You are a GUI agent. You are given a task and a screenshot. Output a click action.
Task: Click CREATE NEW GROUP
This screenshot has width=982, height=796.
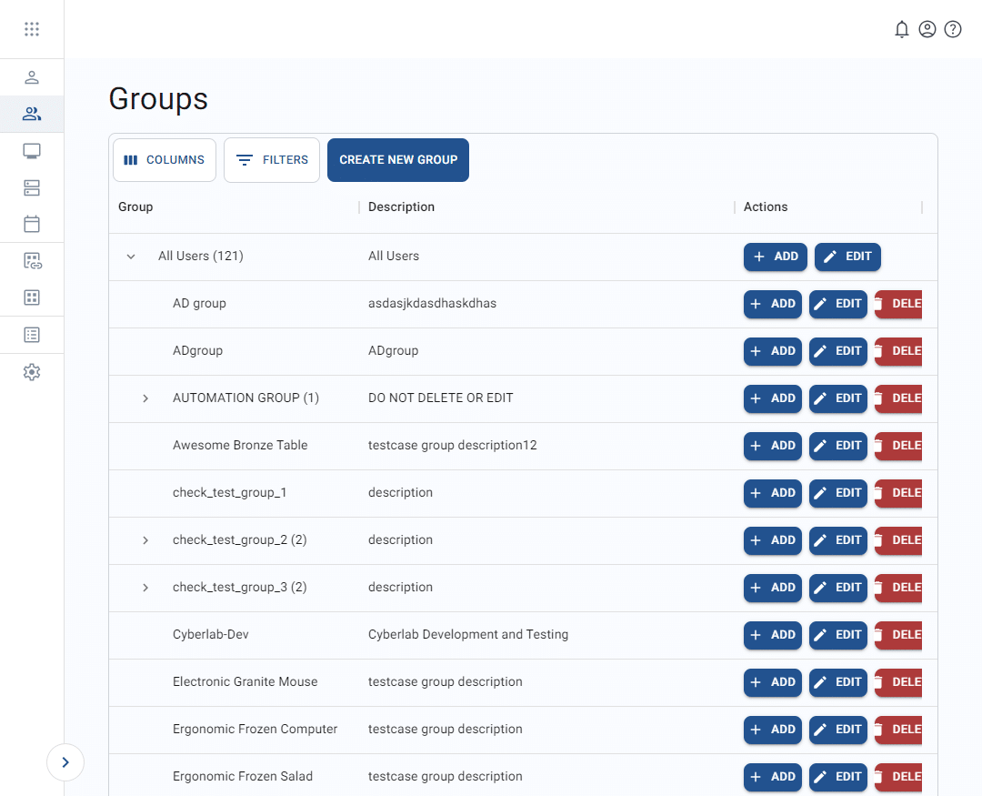[397, 159]
